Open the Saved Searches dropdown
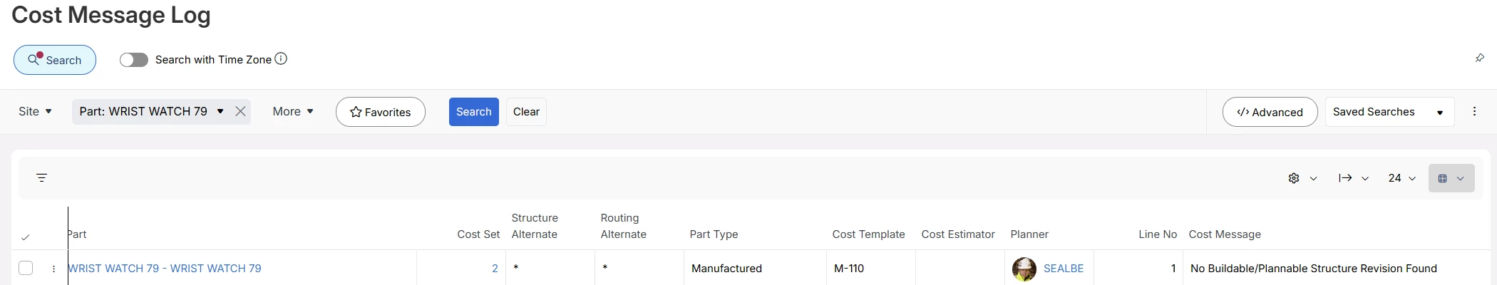The image size is (1497, 285). point(1389,112)
